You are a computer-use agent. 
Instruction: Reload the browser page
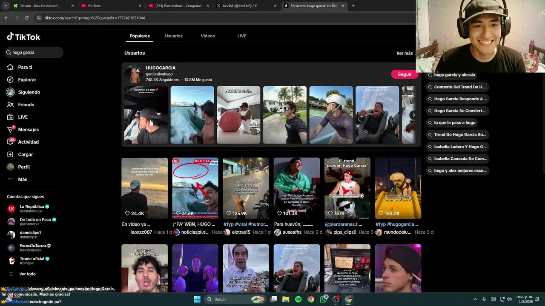tap(26, 18)
